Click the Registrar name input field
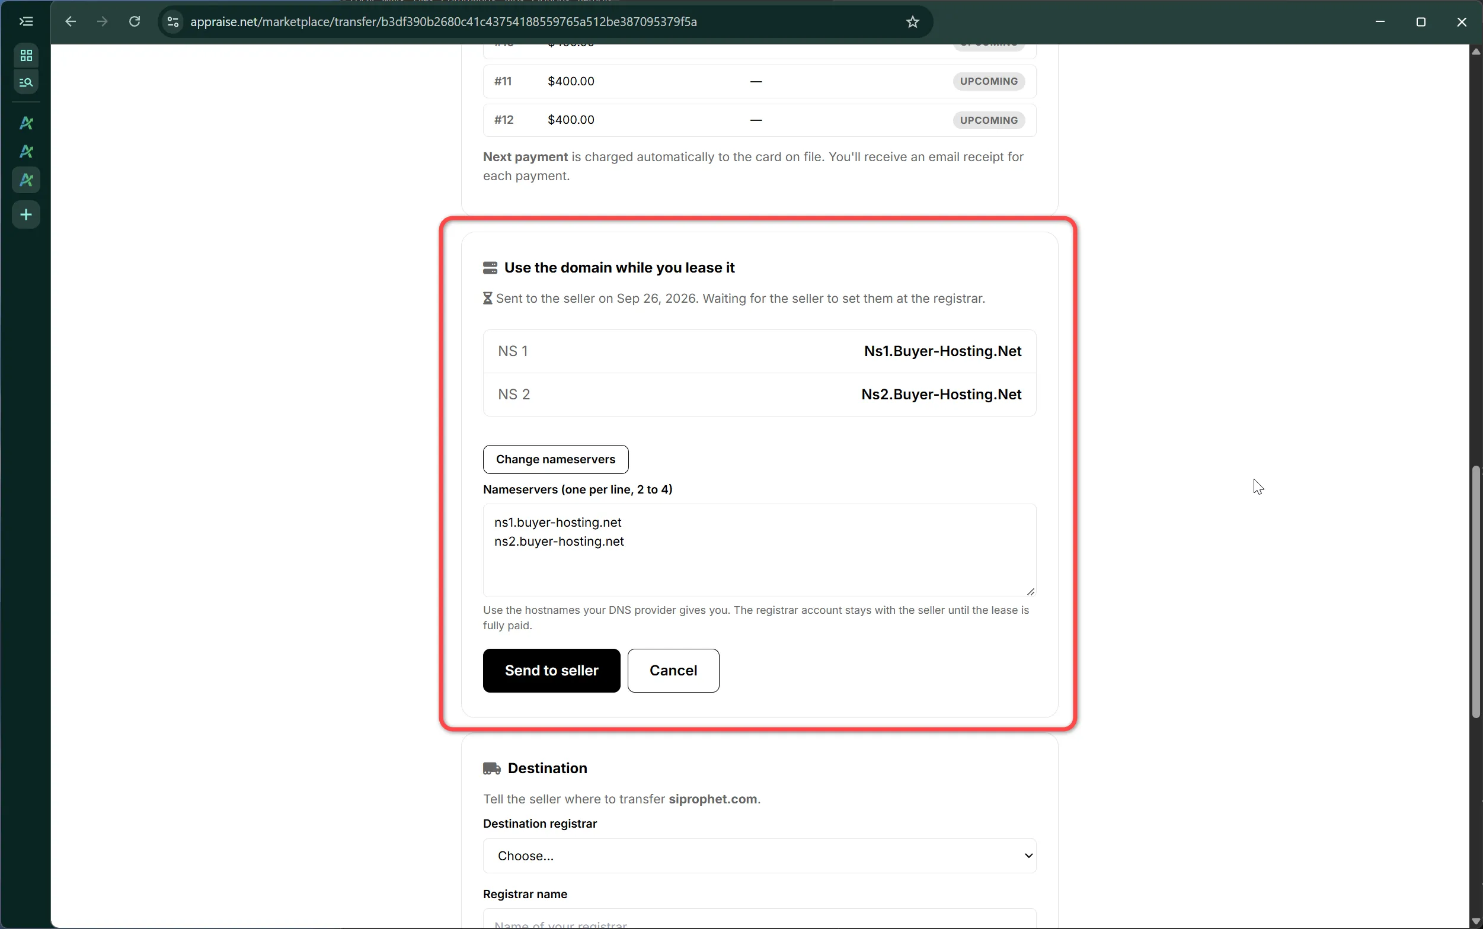Screen dimensions: 1483x929 point(760,919)
